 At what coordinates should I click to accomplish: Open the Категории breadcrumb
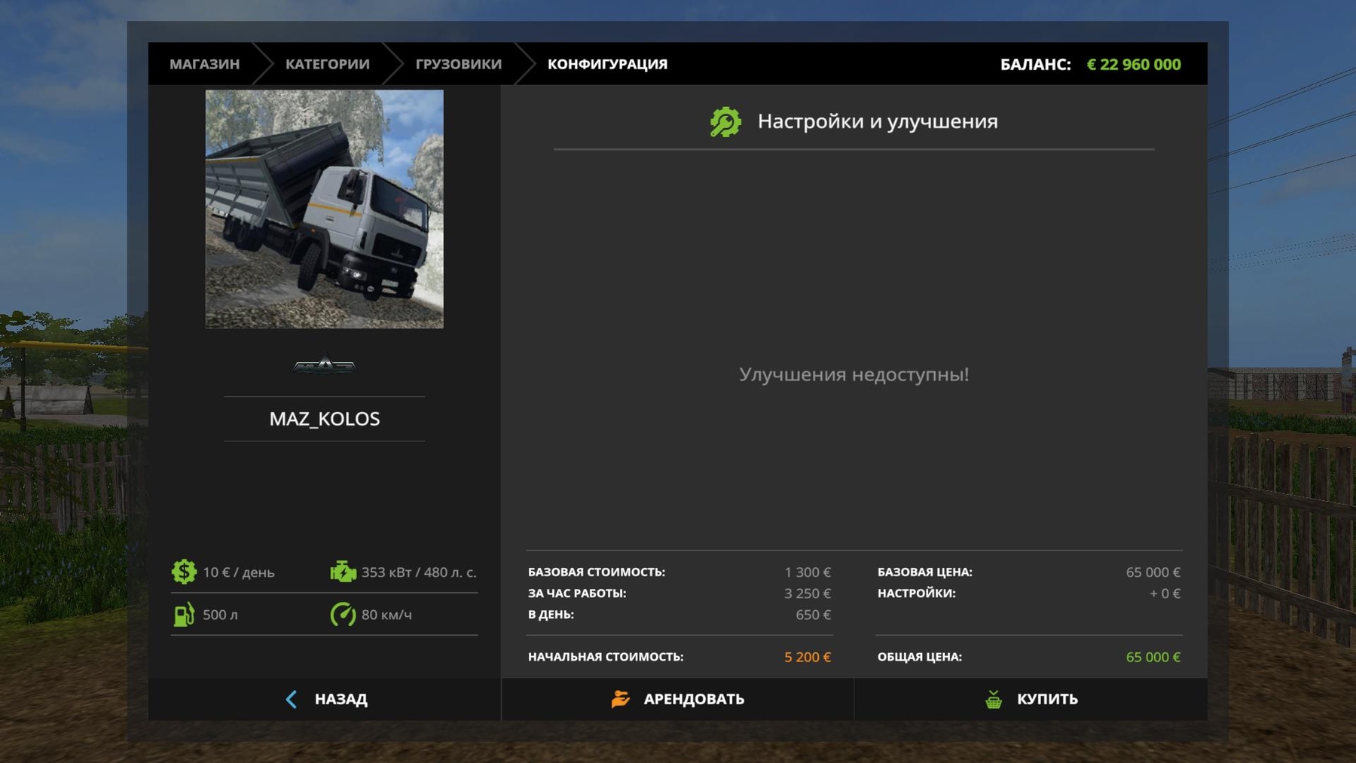point(327,64)
